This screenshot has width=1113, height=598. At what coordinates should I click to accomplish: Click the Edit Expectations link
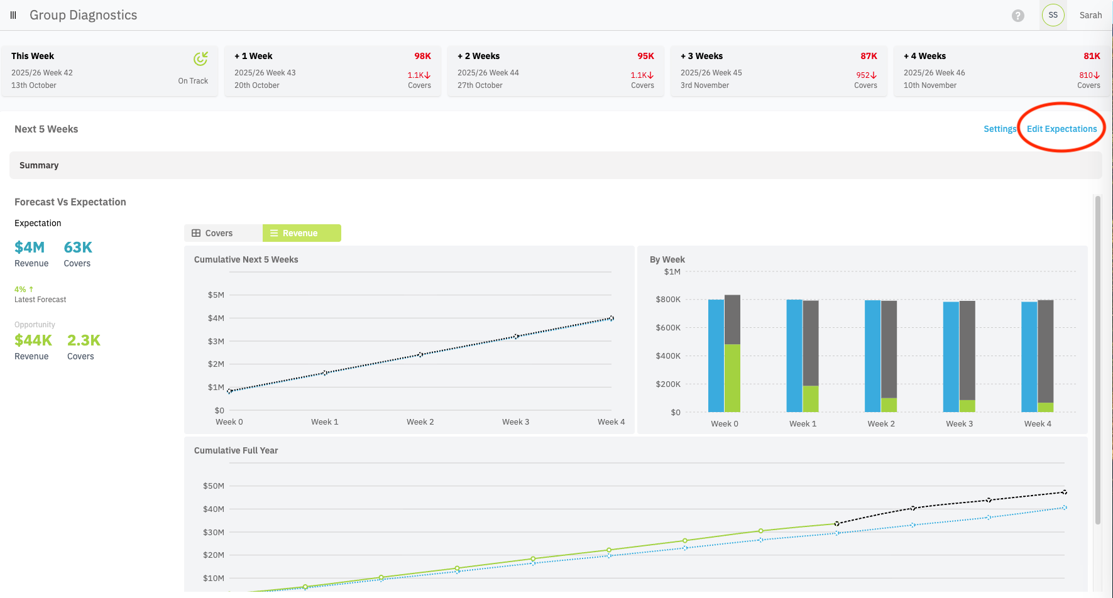[1061, 129]
